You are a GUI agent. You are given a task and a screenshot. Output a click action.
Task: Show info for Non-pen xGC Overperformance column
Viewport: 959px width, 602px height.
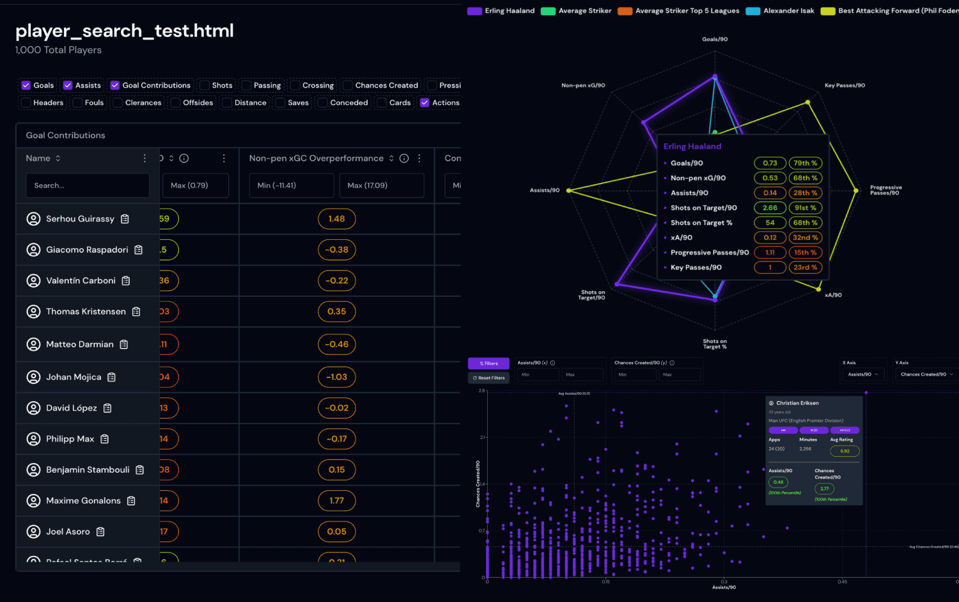[404, 158]
